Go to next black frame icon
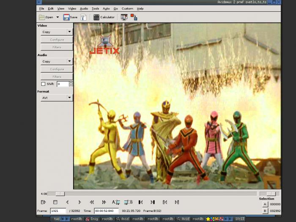 (x=153, y=202)
